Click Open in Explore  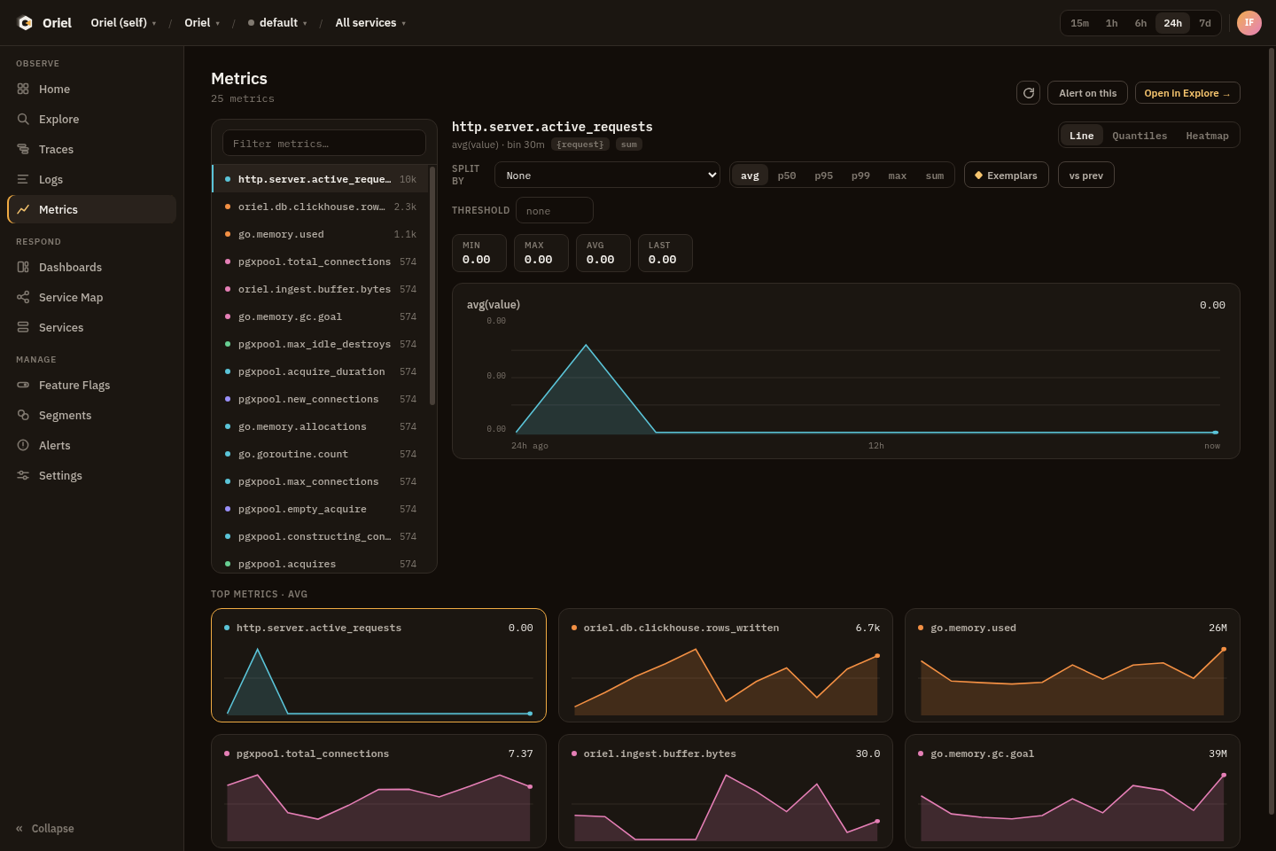[1187, 93]
